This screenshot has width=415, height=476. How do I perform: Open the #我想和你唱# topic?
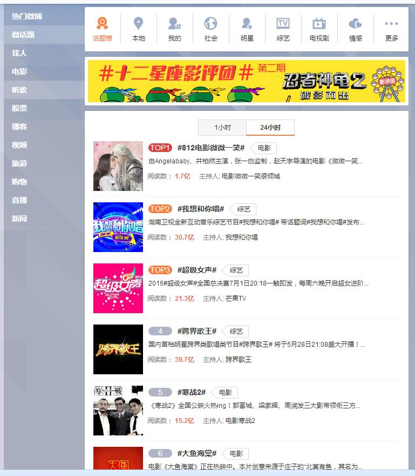point(201,209)
